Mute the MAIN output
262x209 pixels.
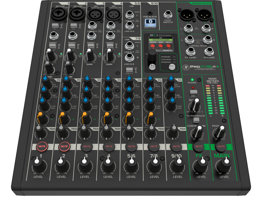pyautogui.click(x=221, y=147)
